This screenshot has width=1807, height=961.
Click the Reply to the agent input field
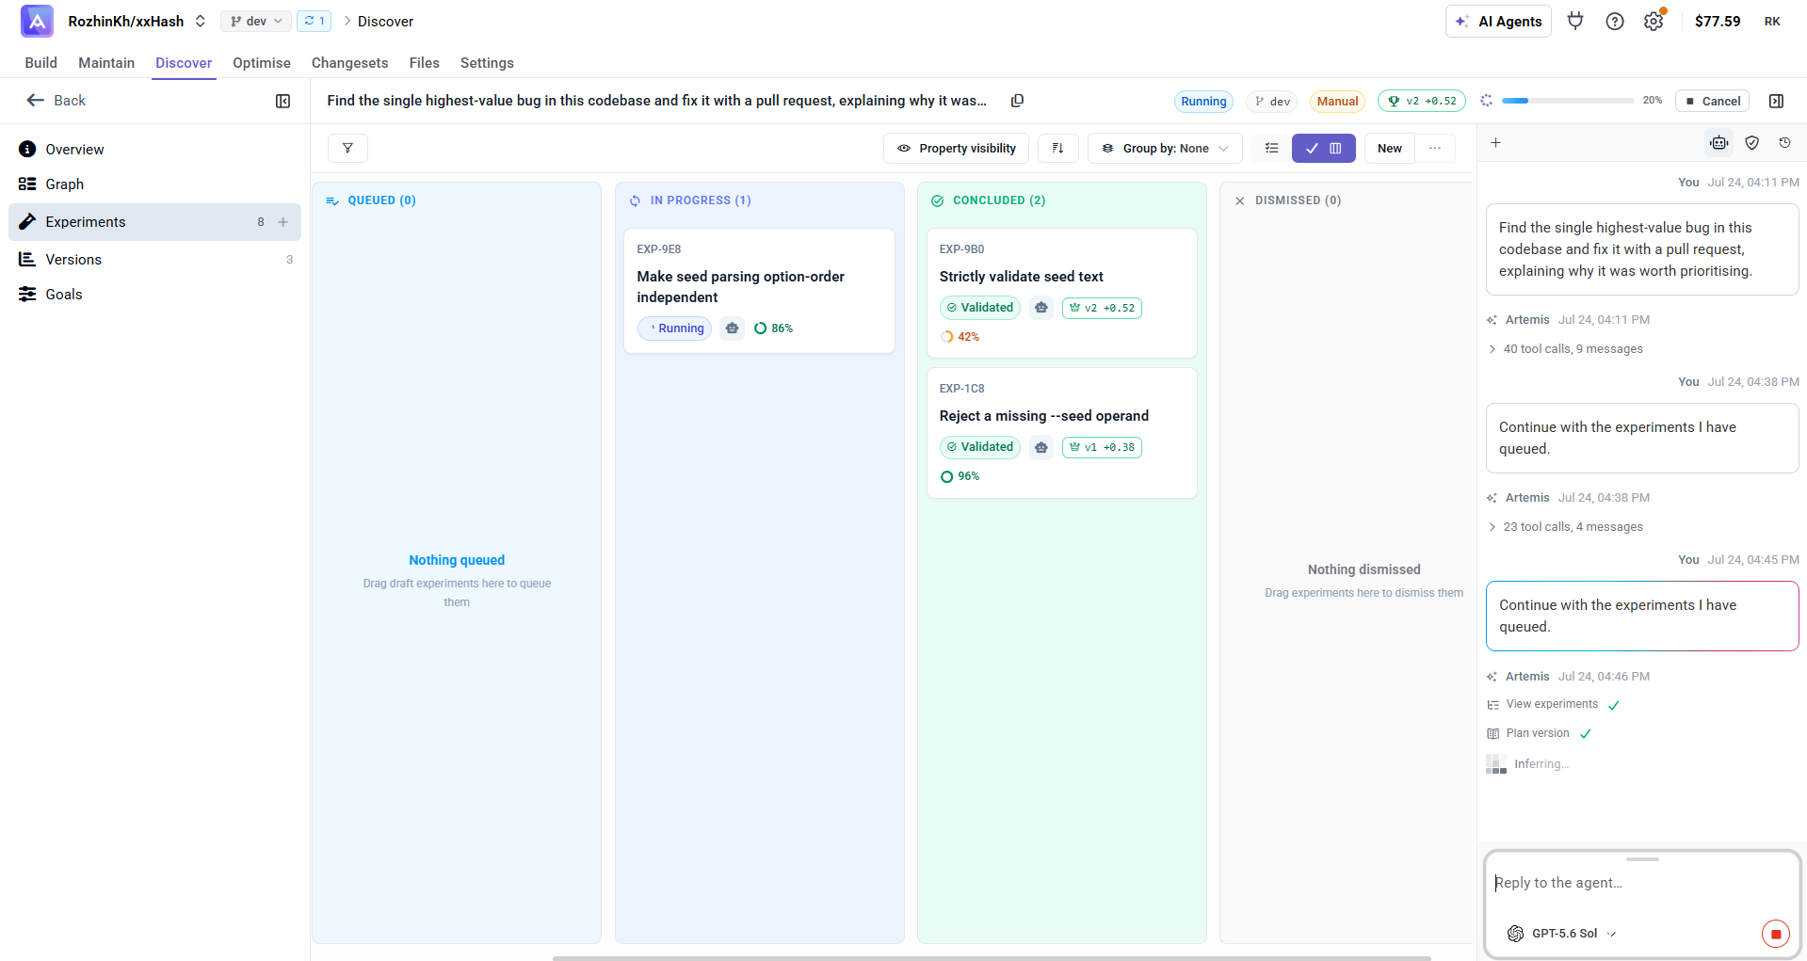pos(1641,883)
